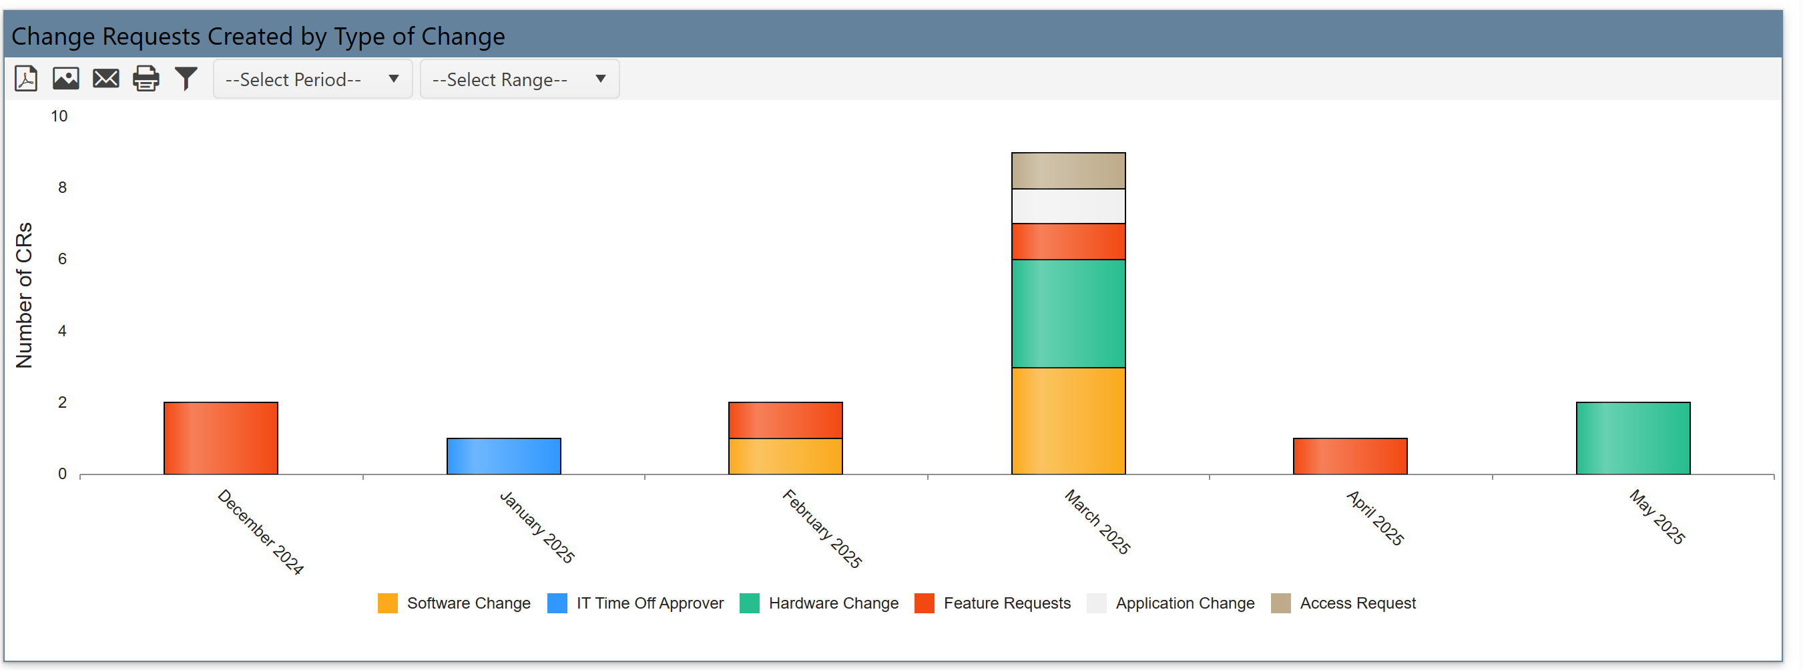Viewport: 1803px width, 670px height.
Task: Select green Hardware Change segment in March 2025
Action: [1068, 314]
